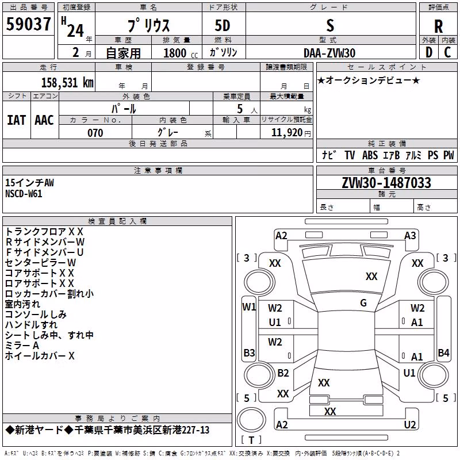Click the overall evaluation score R

pos(438,26)
